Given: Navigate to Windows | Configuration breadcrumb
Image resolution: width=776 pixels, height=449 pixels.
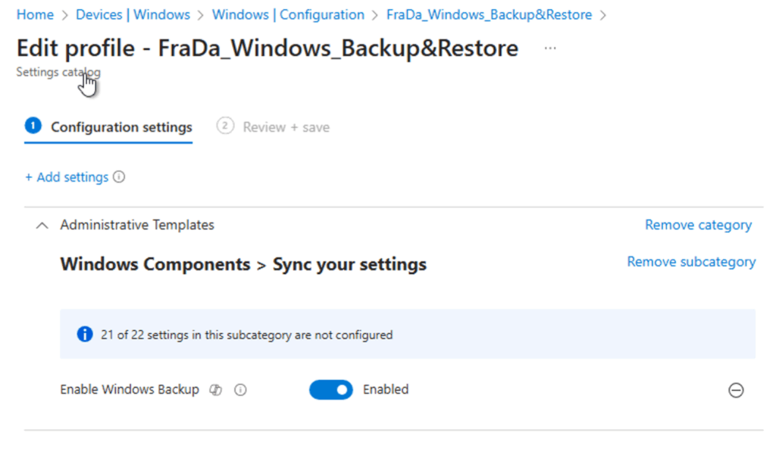Looking at the screenshot, I should [288, 14].
